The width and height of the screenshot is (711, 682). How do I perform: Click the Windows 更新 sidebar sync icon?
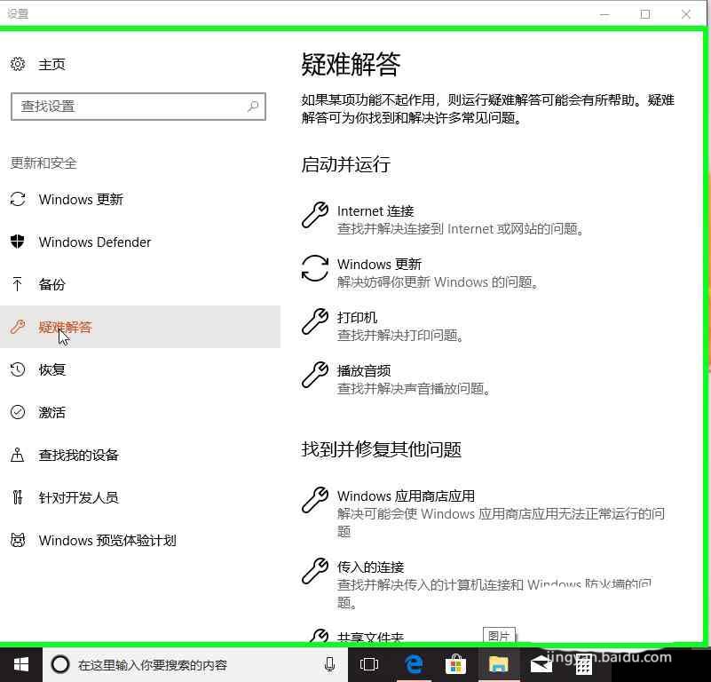pos(18,199)
